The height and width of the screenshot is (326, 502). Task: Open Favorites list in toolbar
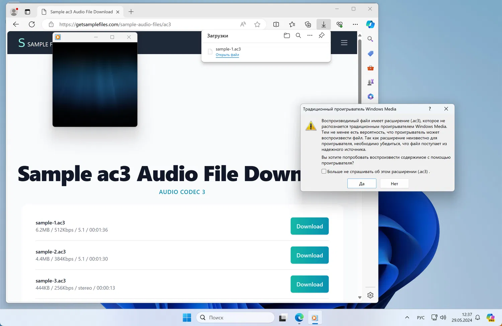coord(292,24)
